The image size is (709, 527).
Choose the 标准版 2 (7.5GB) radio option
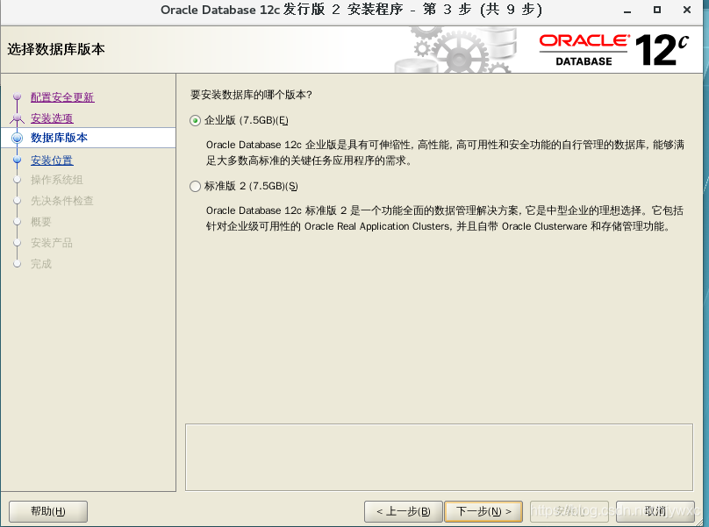[x=196, y=186]
